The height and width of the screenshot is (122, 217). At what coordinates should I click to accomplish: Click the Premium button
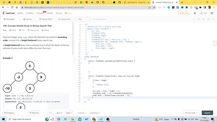point(184,13)
